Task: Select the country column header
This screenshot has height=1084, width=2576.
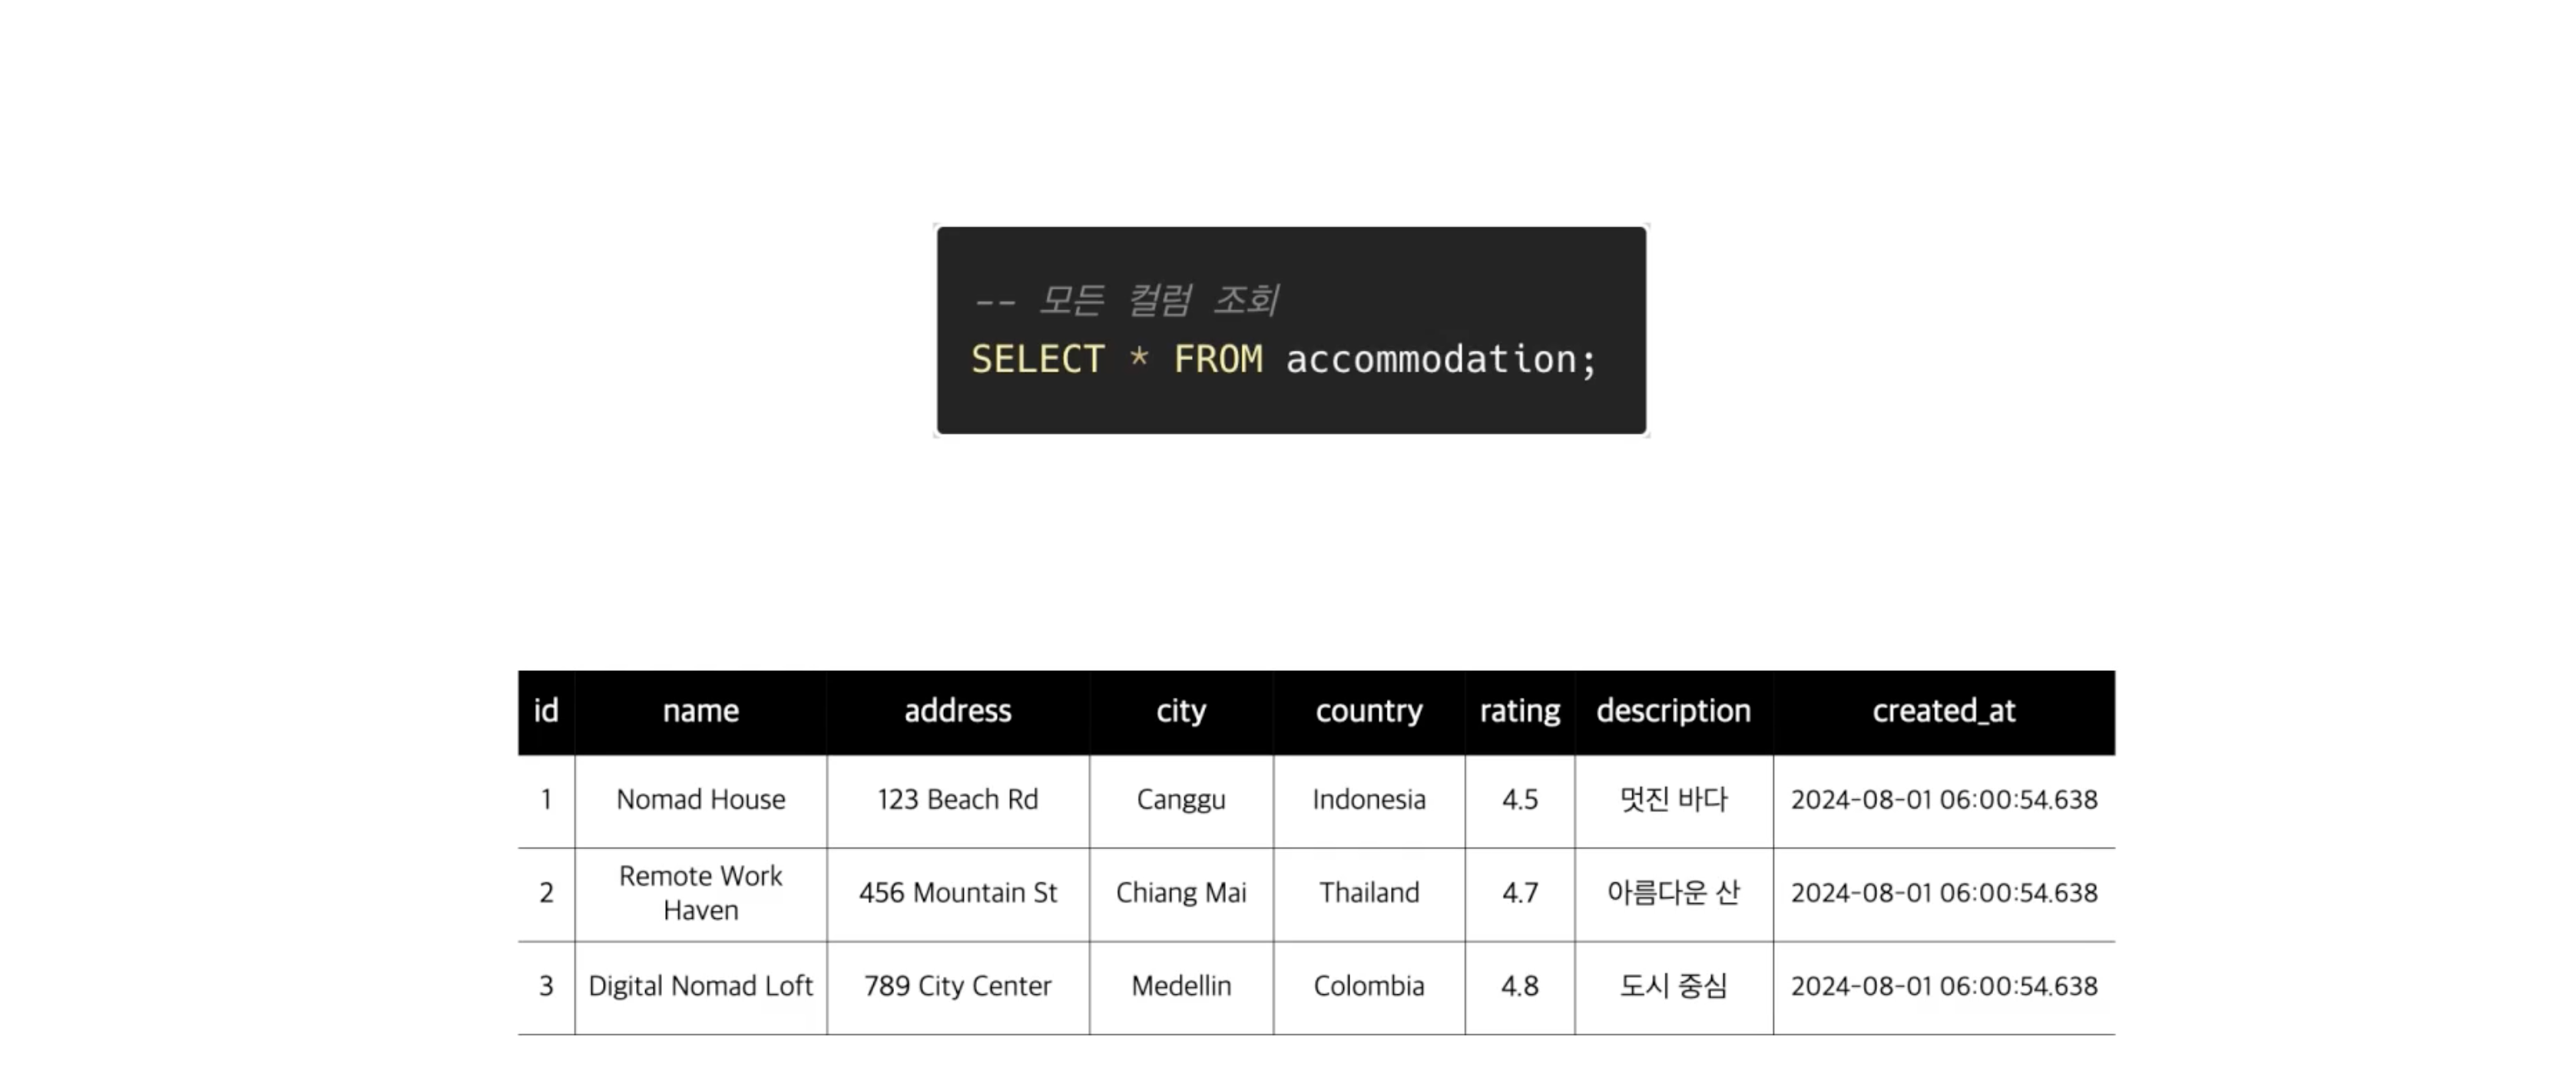Action: click(x=1369, y=711)
